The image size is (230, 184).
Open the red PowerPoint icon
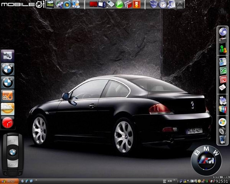223,79
